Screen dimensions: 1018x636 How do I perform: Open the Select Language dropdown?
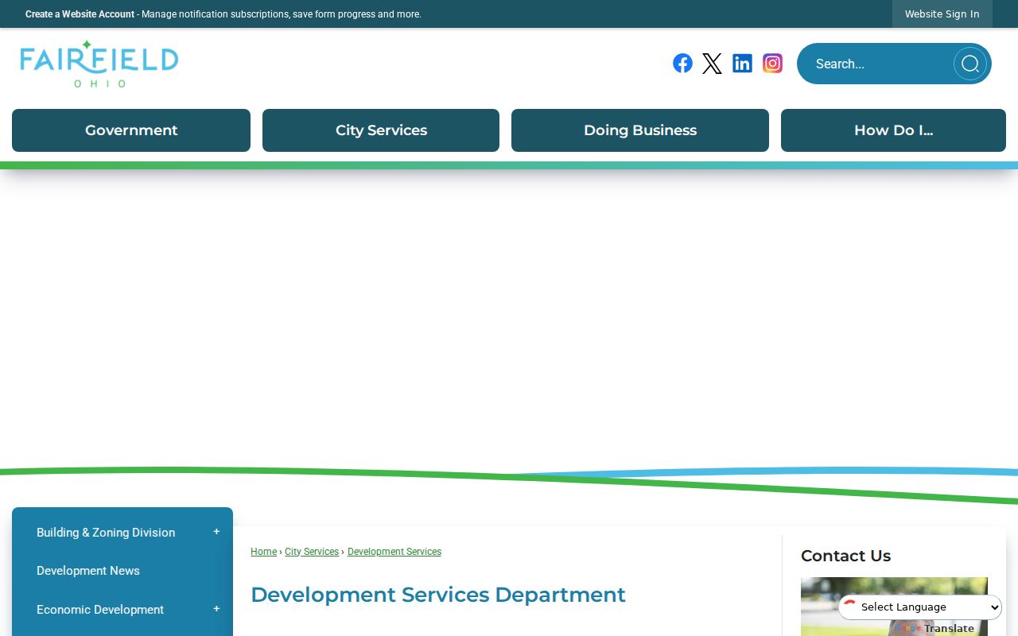(x=920, y=607)
